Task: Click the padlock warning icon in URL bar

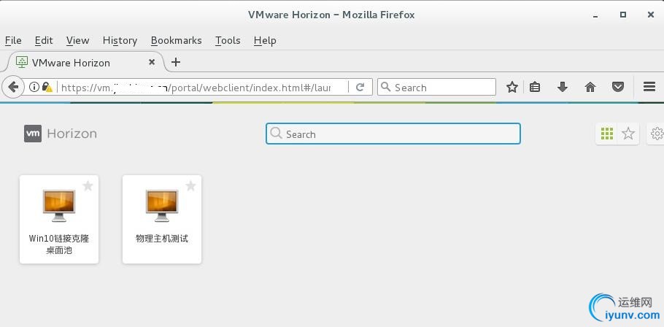Action: click(47, 87)
